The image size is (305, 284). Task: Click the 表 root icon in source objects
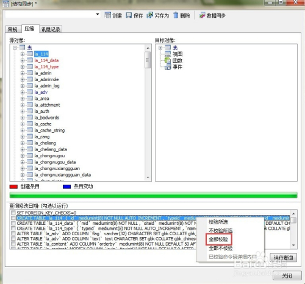point(22,48)
